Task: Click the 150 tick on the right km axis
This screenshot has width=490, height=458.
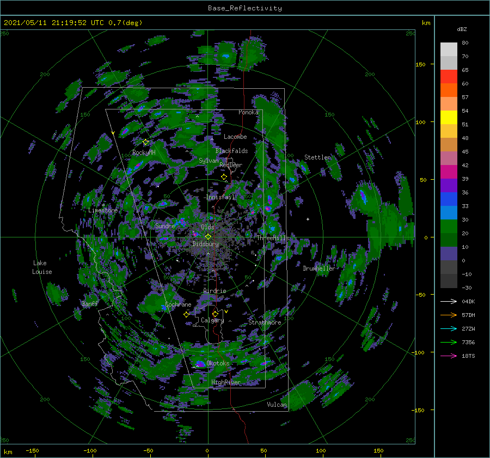Action: point(421,64)
